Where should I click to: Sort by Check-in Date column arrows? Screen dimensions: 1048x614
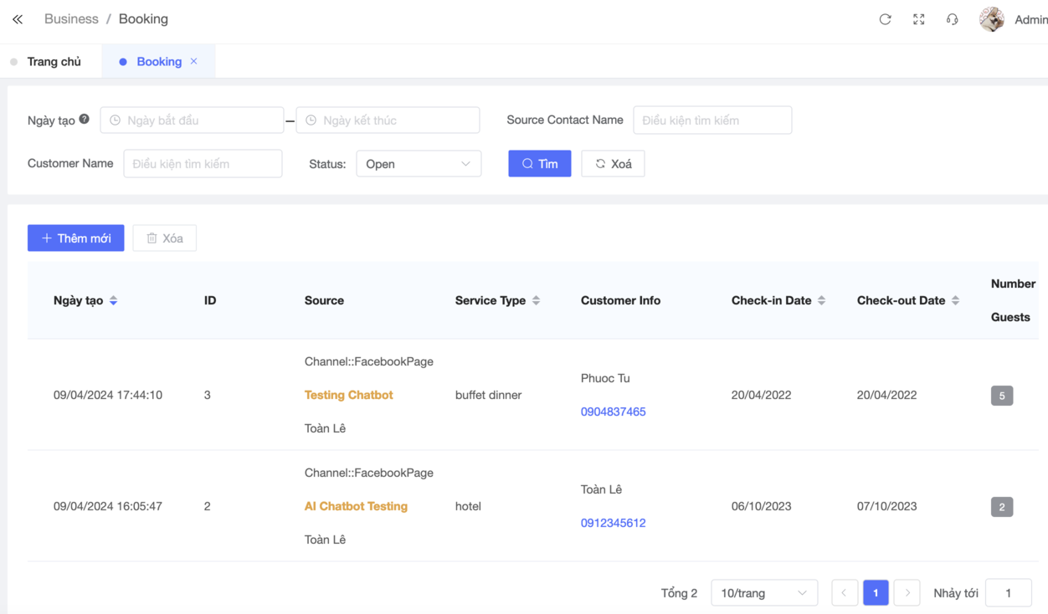tap(822, 300)
